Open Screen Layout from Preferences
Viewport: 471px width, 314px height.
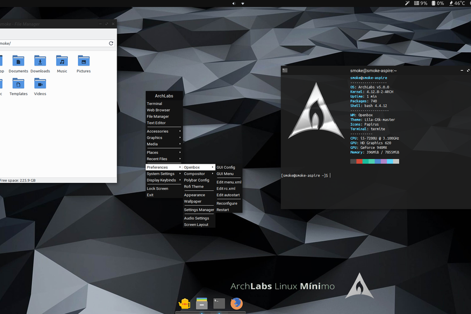point(199,224)
